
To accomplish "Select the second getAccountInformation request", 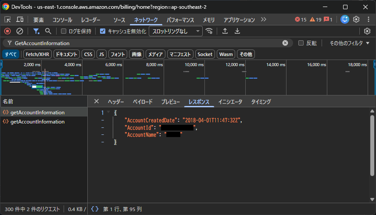I will (x=44, y=122).
